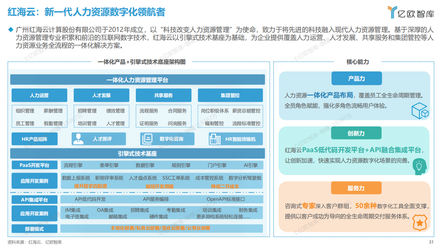Click the 数字分析驾驶舱 entry
Screen dimensions: 444x247
[x=245, y=178]
